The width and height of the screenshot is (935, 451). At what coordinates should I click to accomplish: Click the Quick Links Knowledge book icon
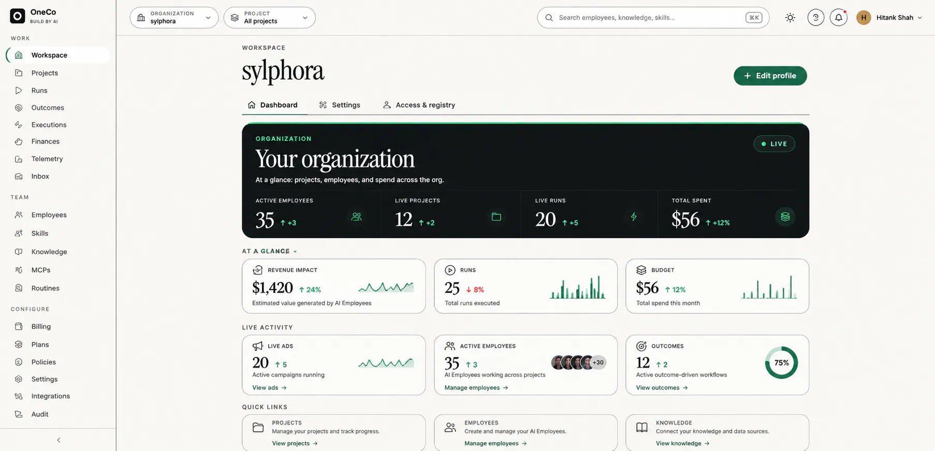pyautogui.click(x=642, y=428)
